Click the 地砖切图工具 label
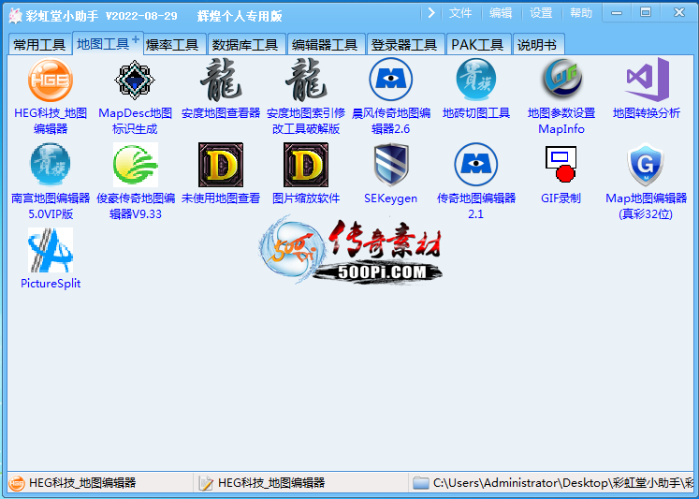Screen dimensions: 699x499 click(476, 113)
